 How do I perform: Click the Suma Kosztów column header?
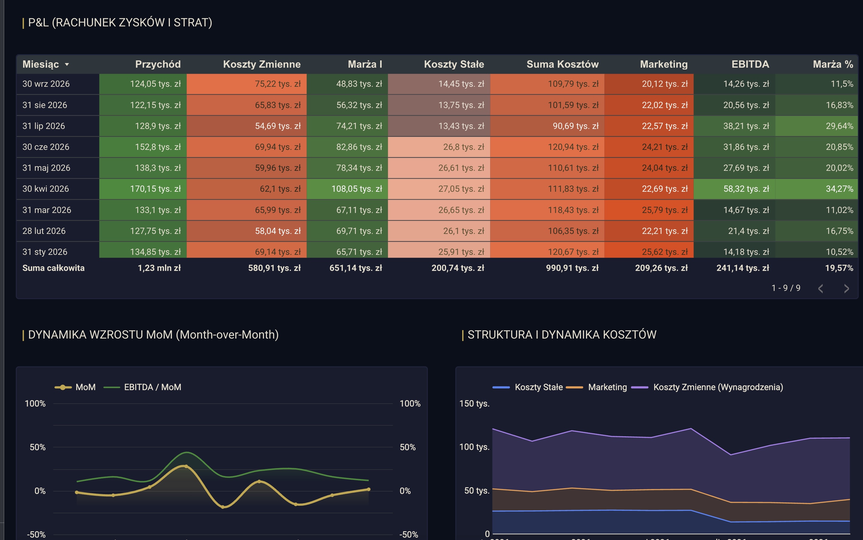tap(562, 64)
